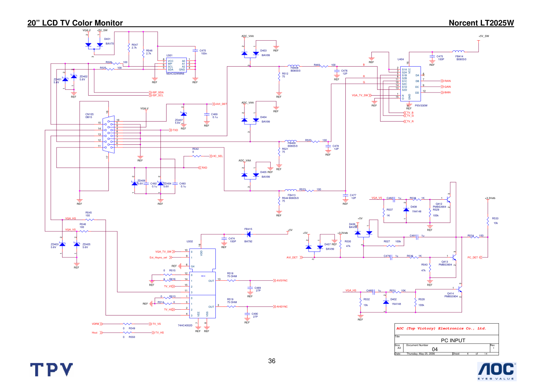The height and width of the screenshot is (384, 543).
Task: Click the D402 1N4148 diode label
Action: pyautogui.click(x=396, y=302)
